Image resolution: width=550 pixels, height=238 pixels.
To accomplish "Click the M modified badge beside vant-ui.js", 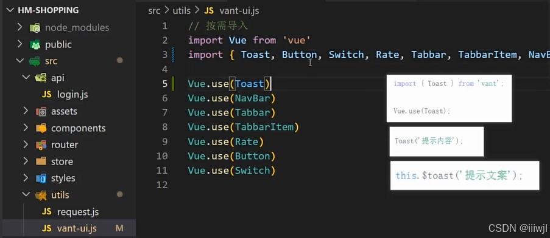I will click(119, 228).
